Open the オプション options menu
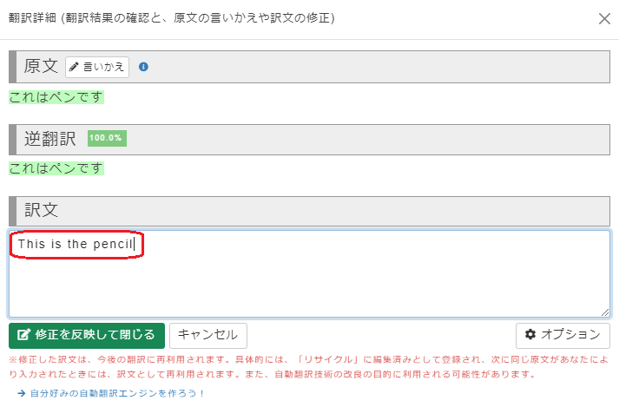Screen dimensions: 619x407 click(561, 335)
